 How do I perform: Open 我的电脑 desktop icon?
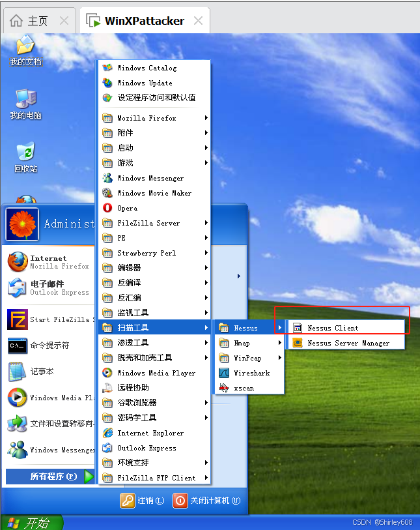25,104
